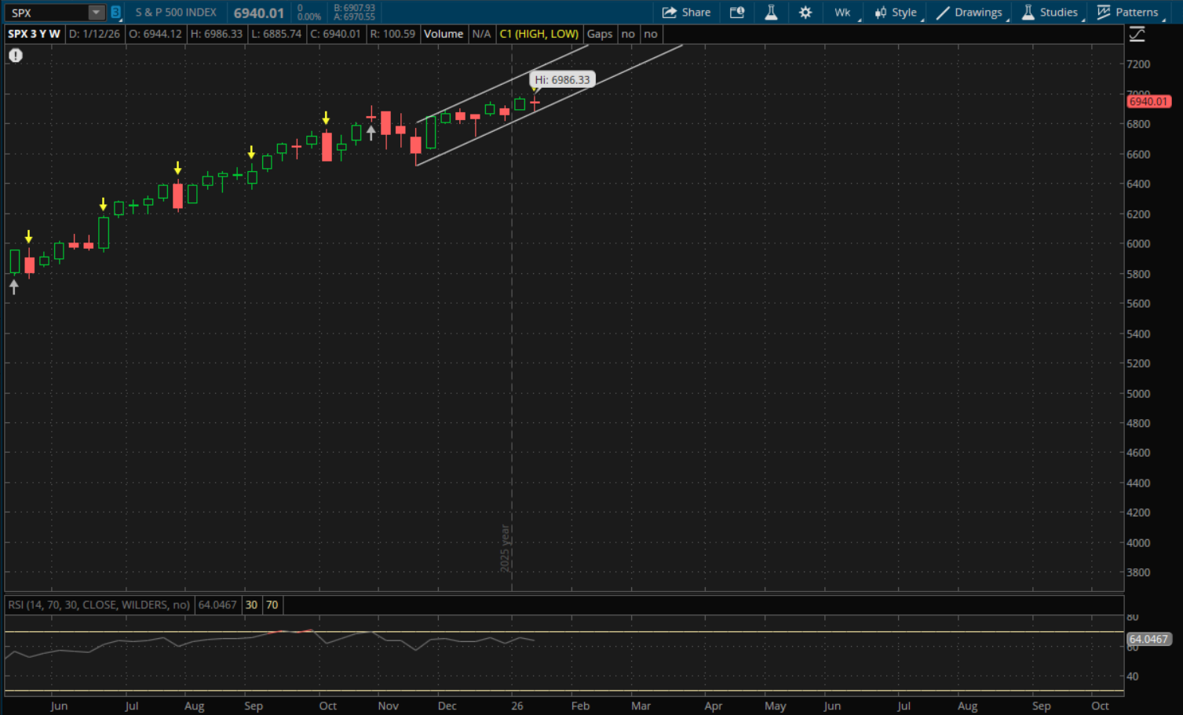The width and height of the screenshot is (1183, 715).
Task: Open the beaker Edit Studies icon
Action: click(x=771, y=13)
